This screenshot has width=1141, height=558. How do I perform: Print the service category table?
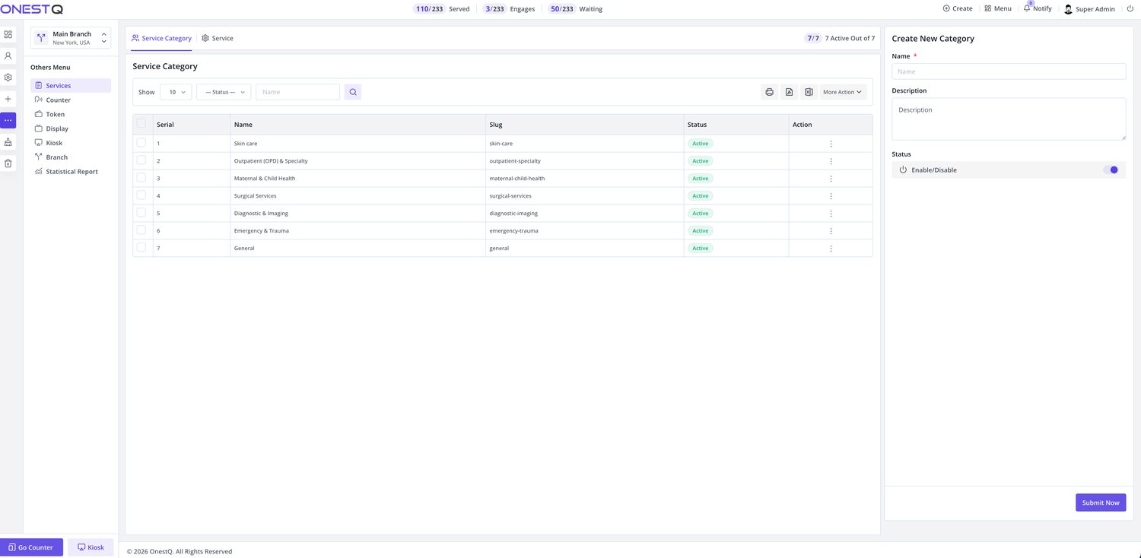pos(769,92)
